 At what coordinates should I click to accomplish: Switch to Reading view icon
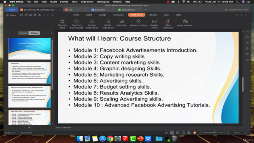pyautogui.click(x=183, y=133)
